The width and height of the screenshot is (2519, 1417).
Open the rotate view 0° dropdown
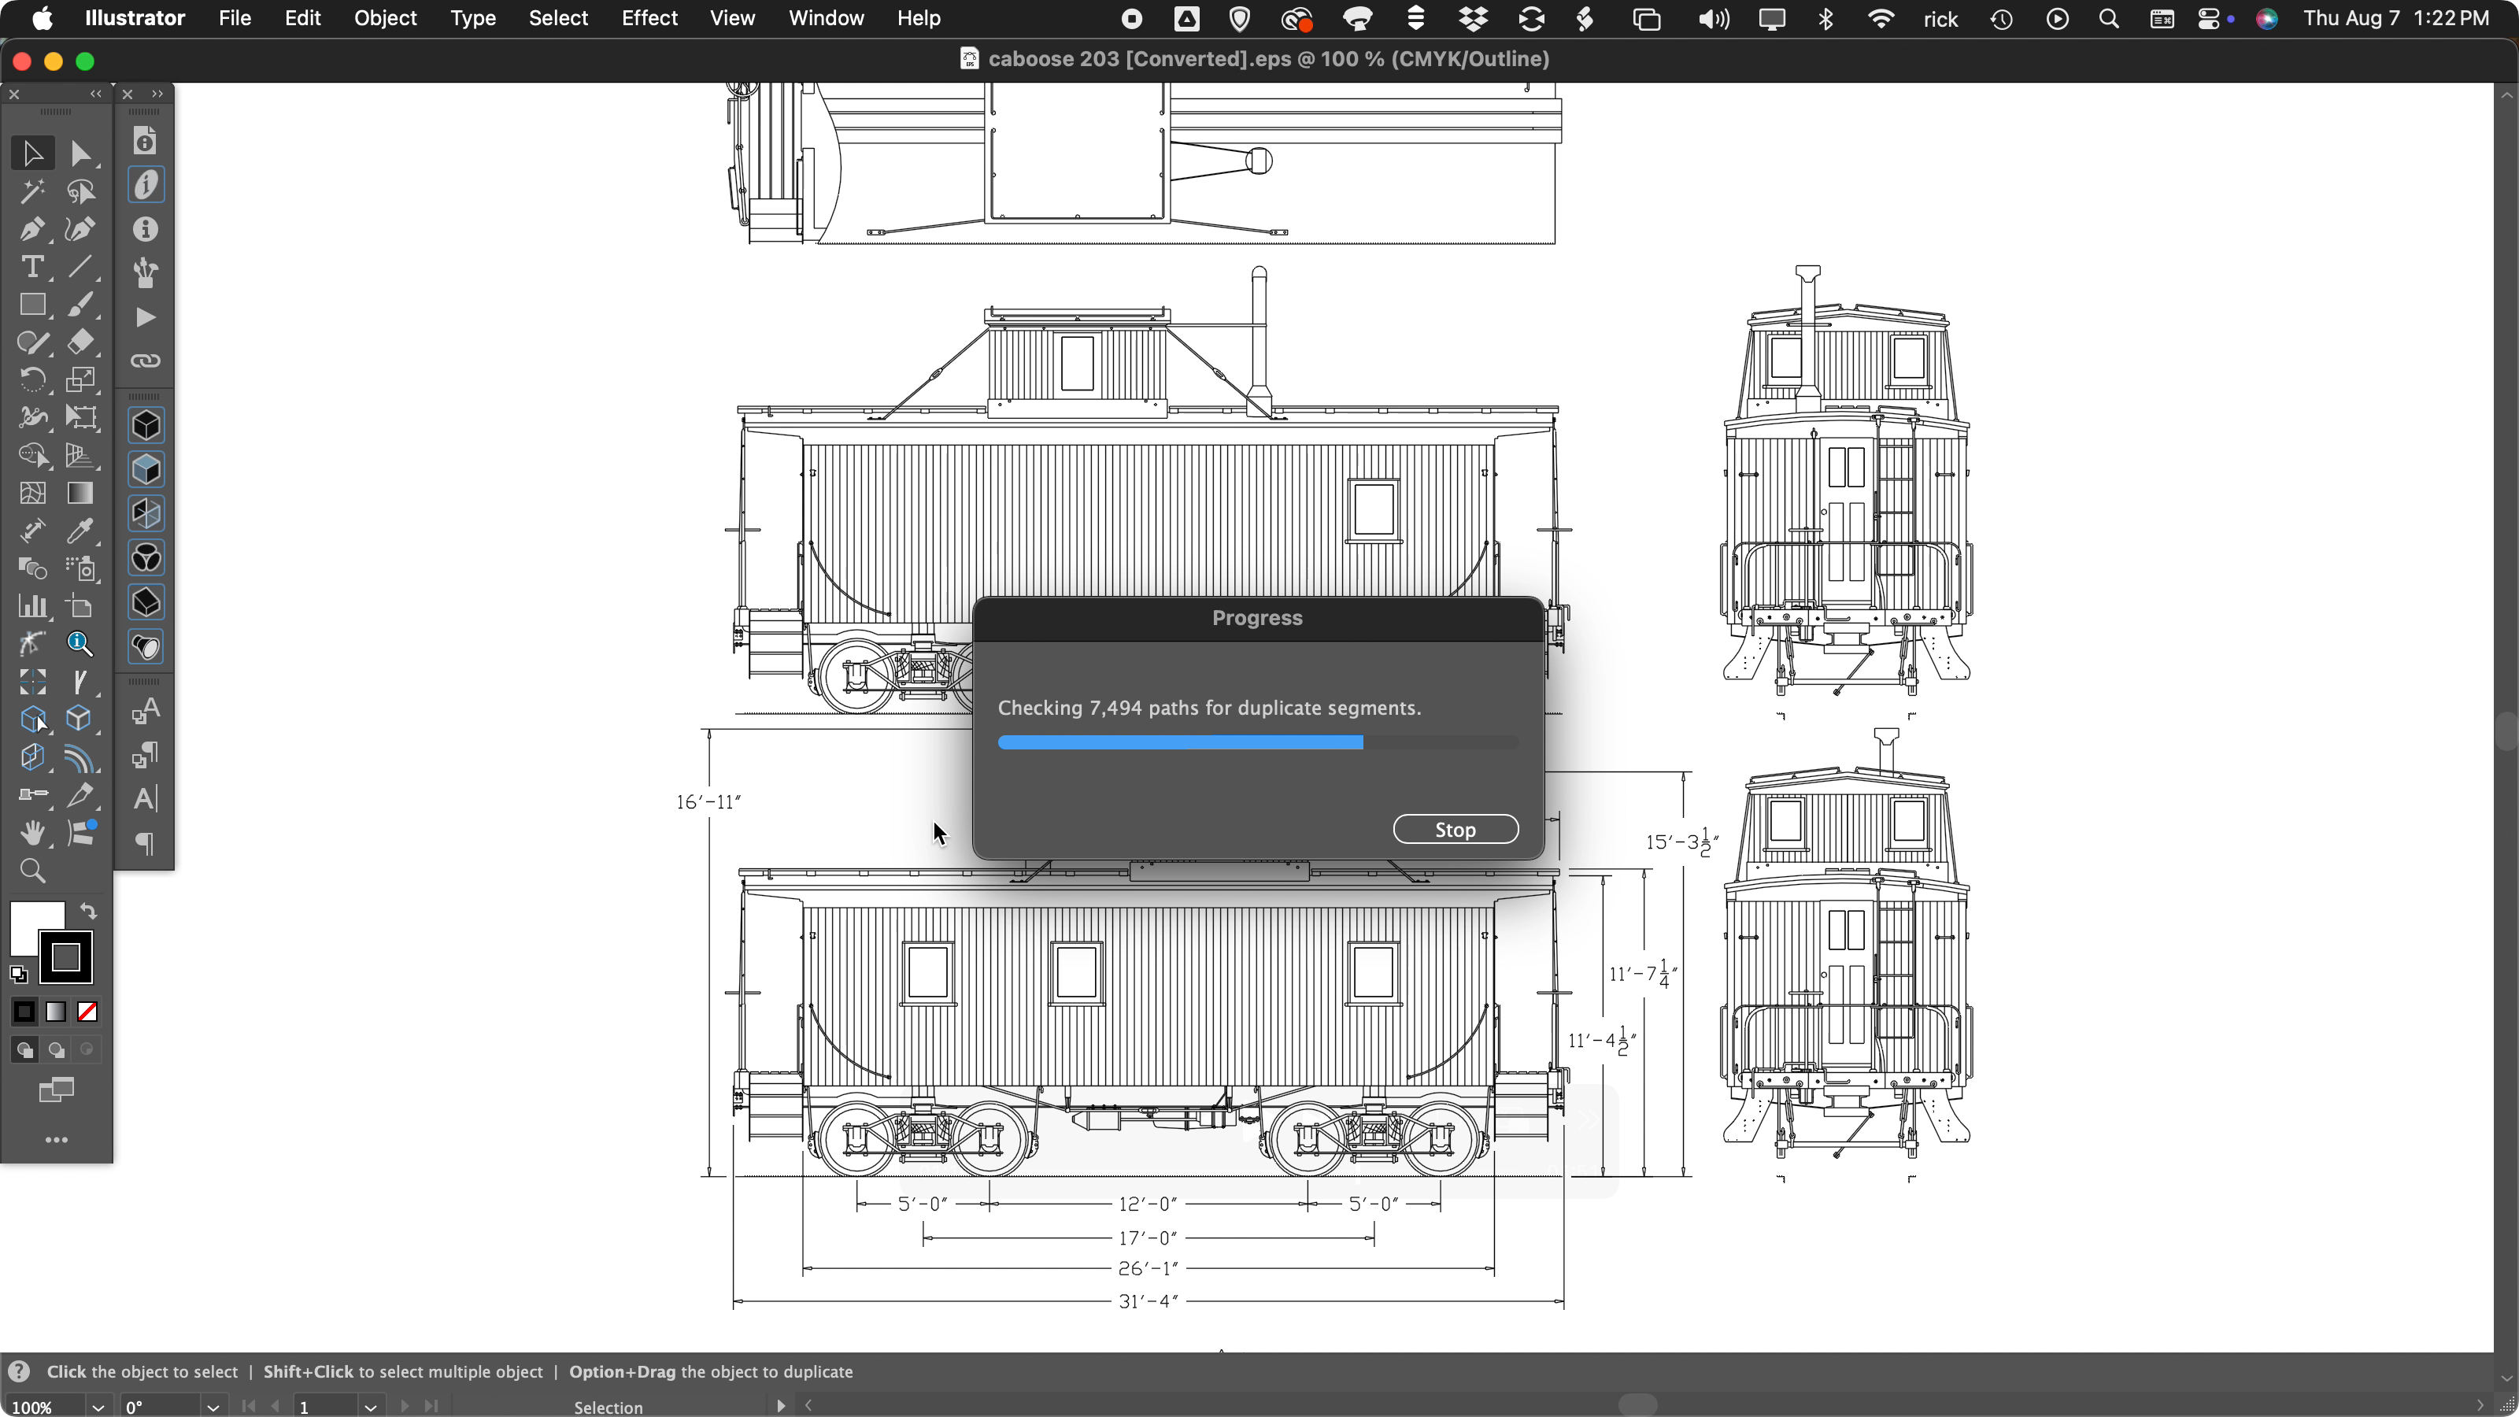tap(213, 1408)
